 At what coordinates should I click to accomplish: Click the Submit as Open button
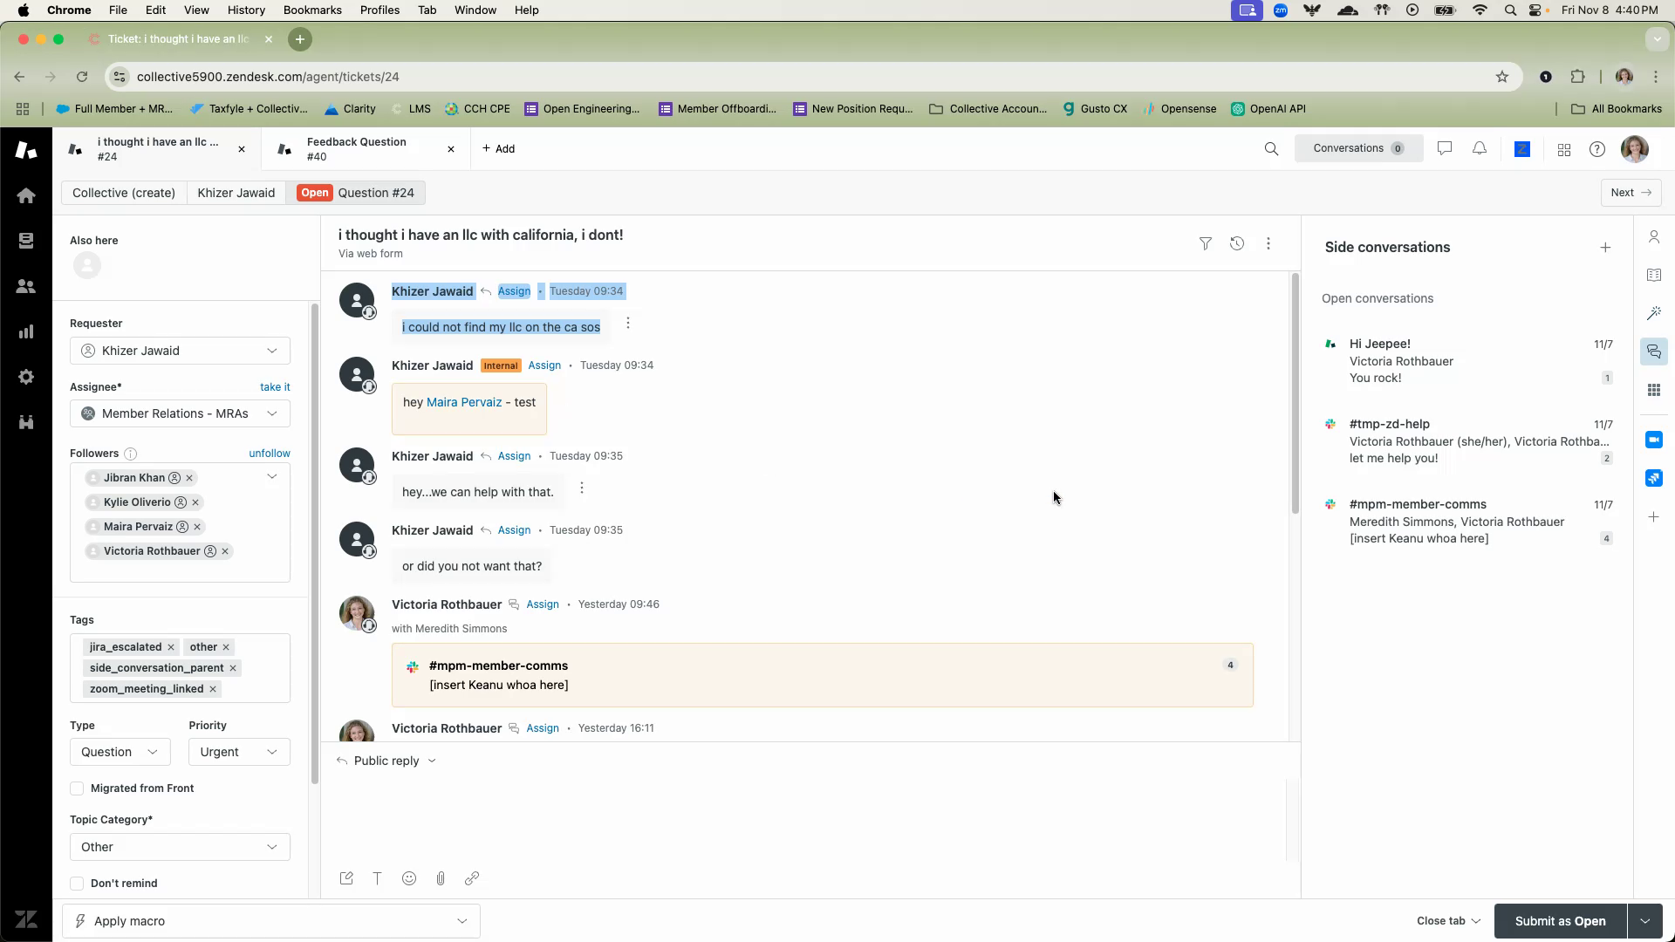coord(1560,921)
